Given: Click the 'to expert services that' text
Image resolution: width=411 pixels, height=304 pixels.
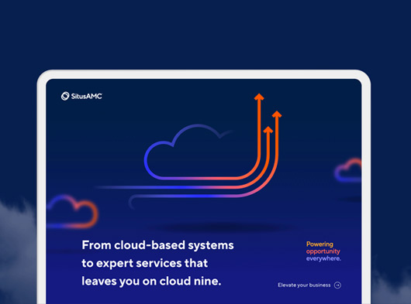Looking at the screenshot, I should (x=145, y=263).
